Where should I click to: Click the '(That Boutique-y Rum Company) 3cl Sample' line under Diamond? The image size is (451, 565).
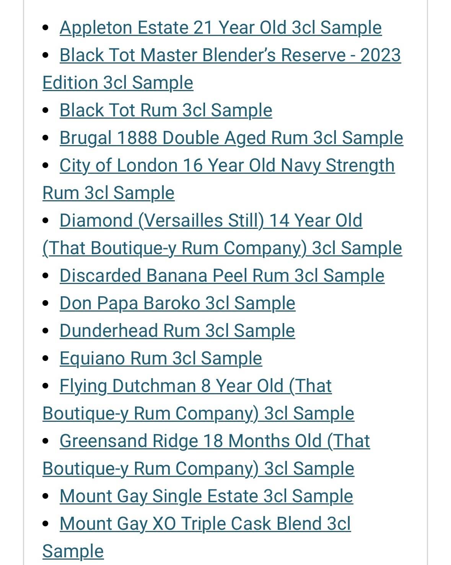point(222,248)
